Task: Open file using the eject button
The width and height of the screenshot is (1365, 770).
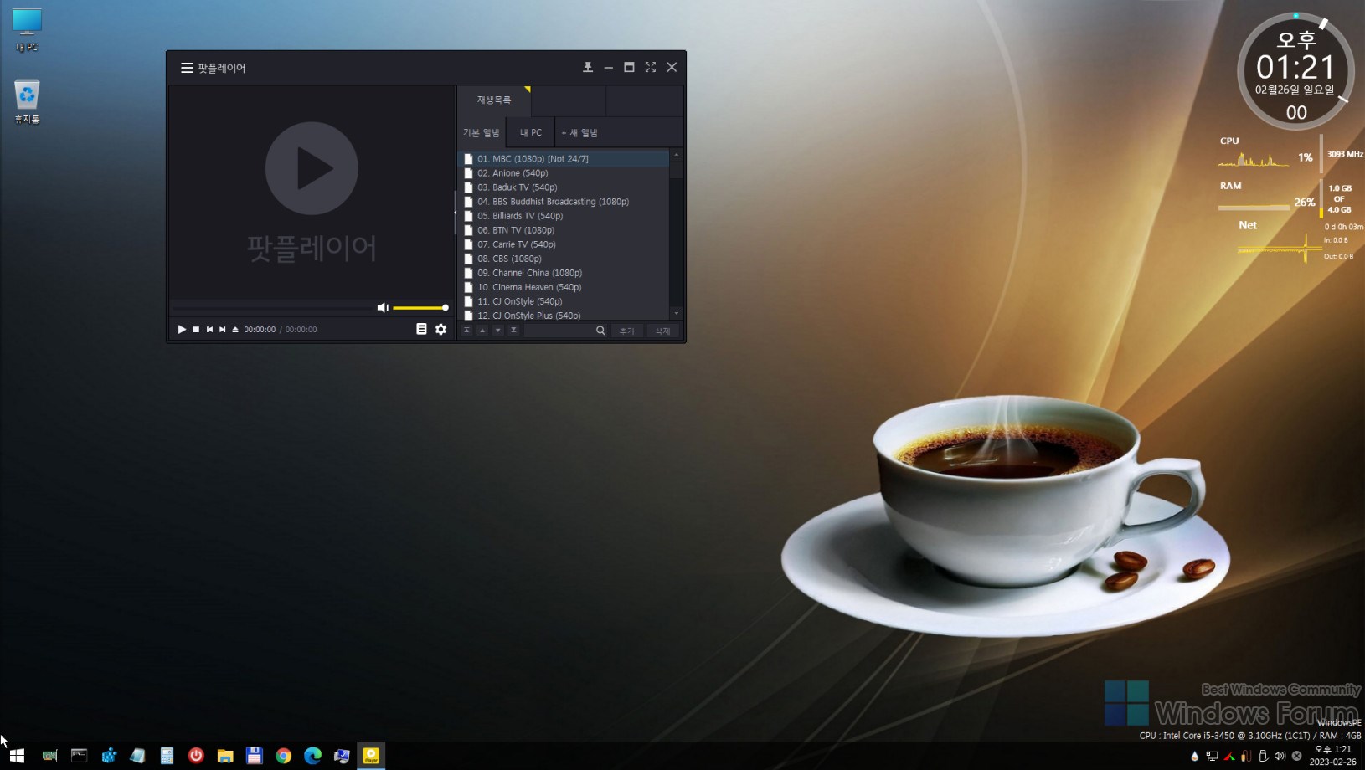Action: (235, 330)
